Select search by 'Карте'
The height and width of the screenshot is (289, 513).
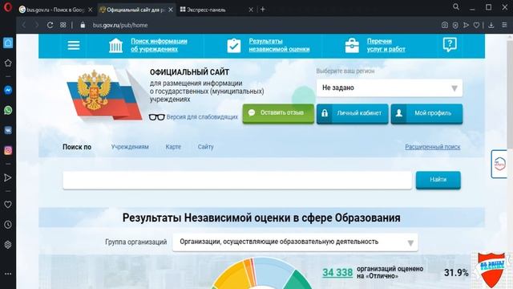click(173, 147)
